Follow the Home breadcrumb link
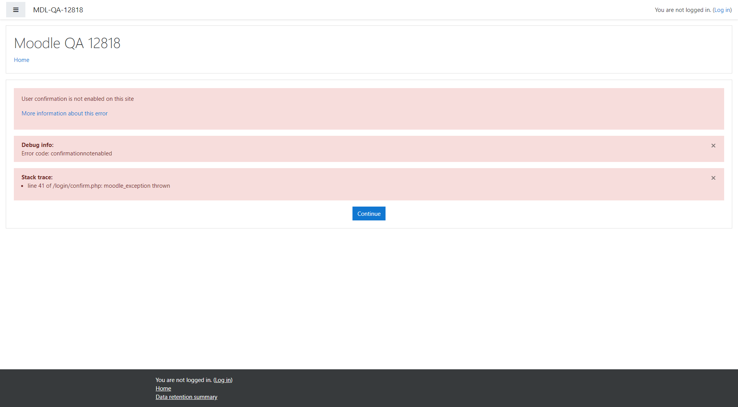The image size is (738, 407). pos(22,60)
